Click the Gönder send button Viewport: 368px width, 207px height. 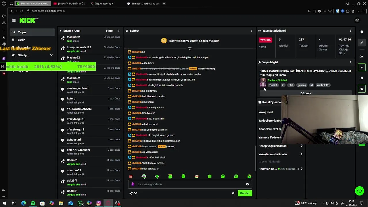point(245,193)
